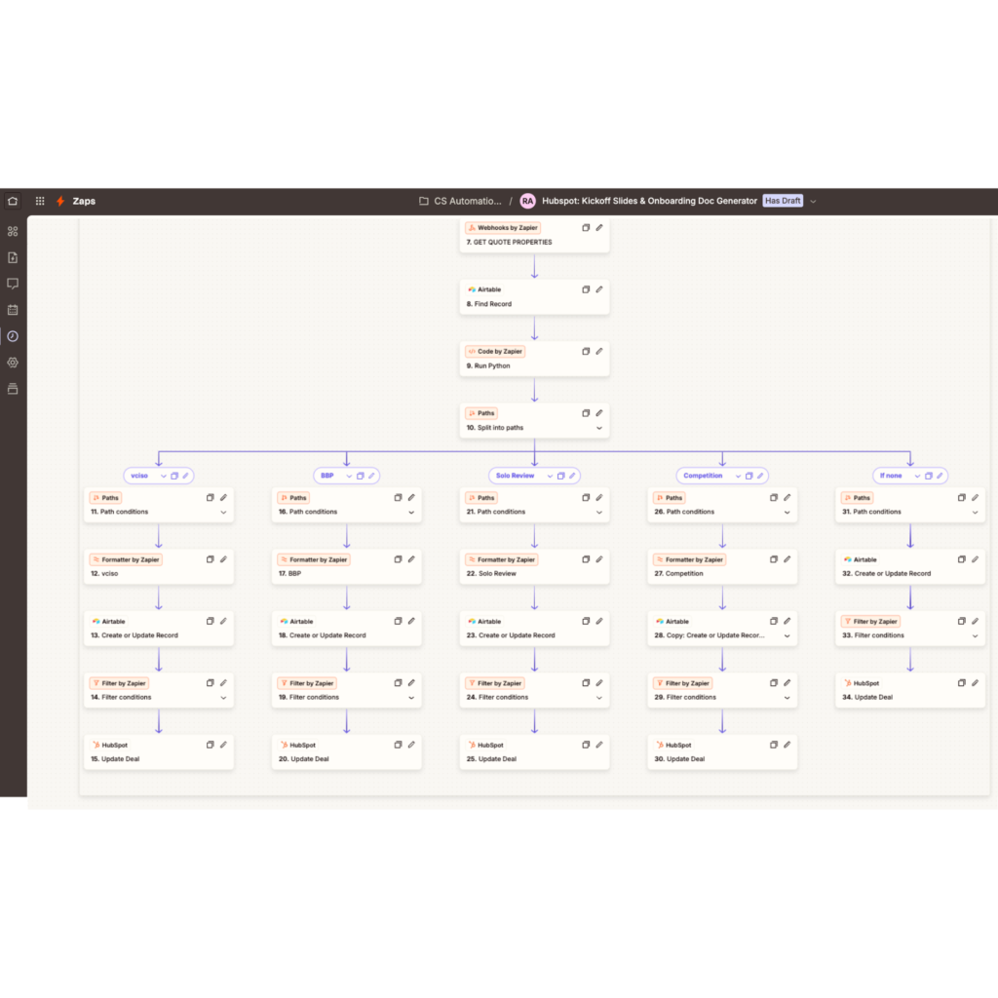Select step 12 vciso formatter text
998x998 pixels.
point(104,573)
